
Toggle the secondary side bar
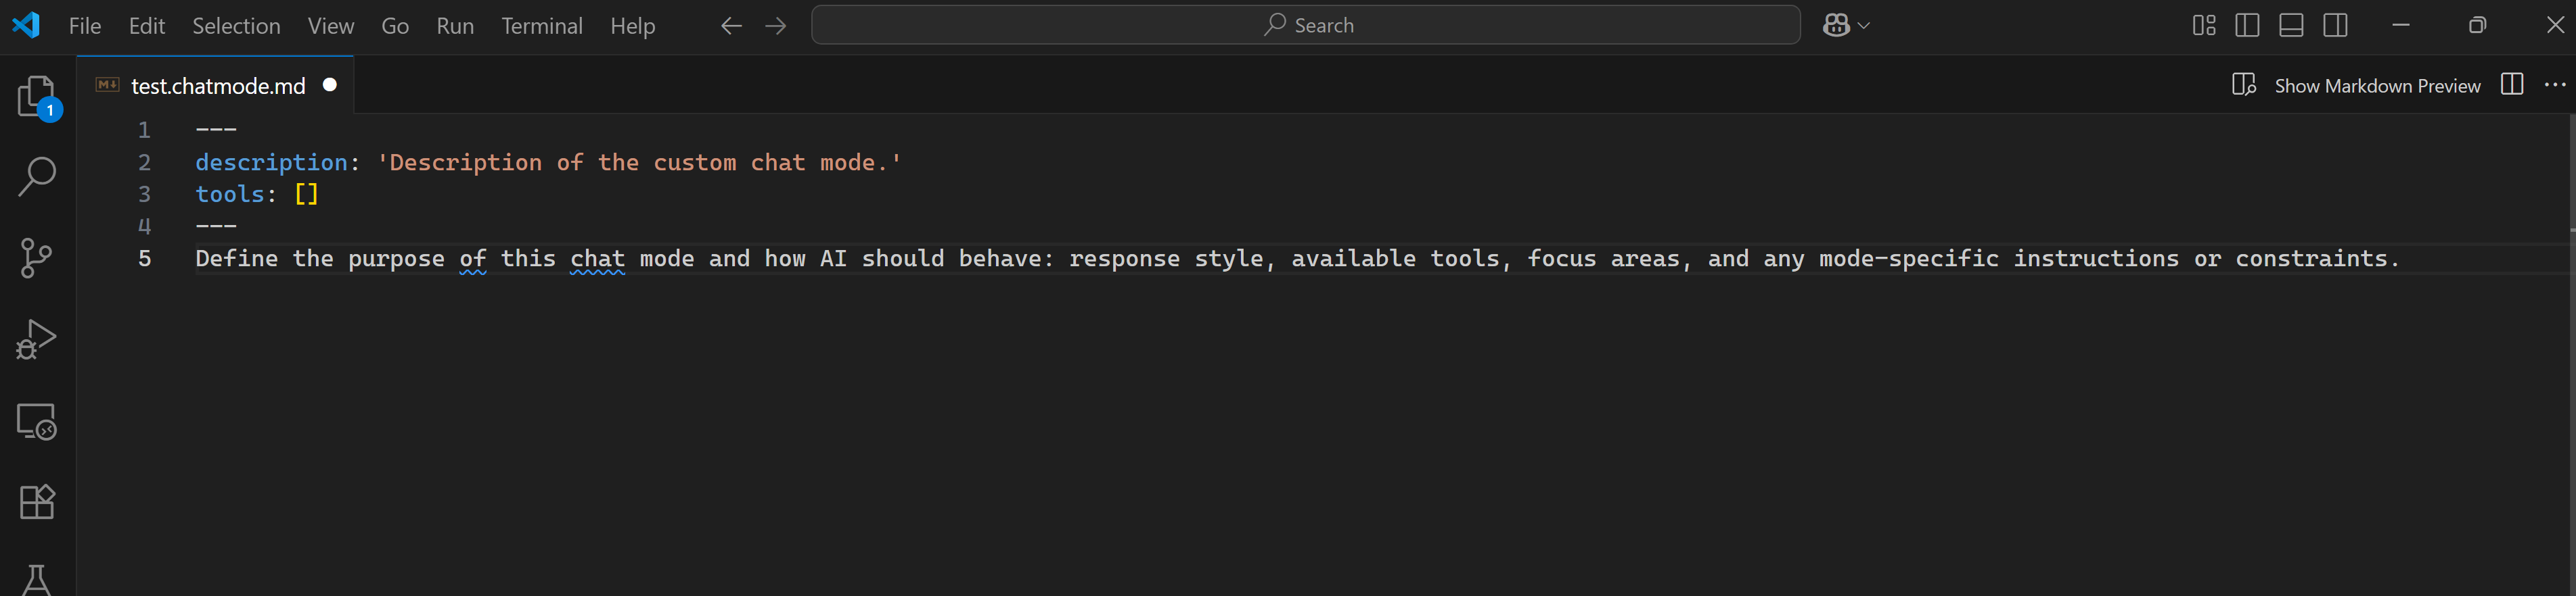(2335, 26)
